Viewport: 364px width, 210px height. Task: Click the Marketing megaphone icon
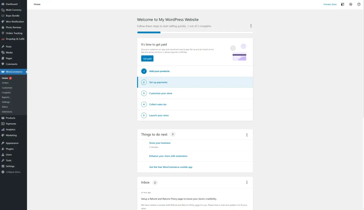tap(3, 135)
